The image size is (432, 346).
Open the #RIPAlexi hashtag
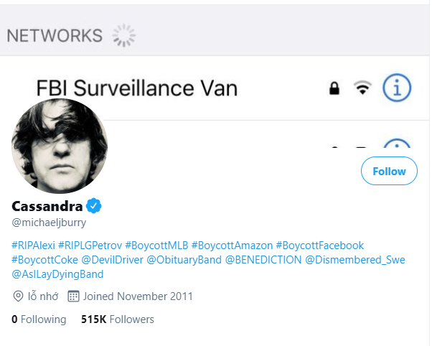pyautogui.click(x=33, y=245)
